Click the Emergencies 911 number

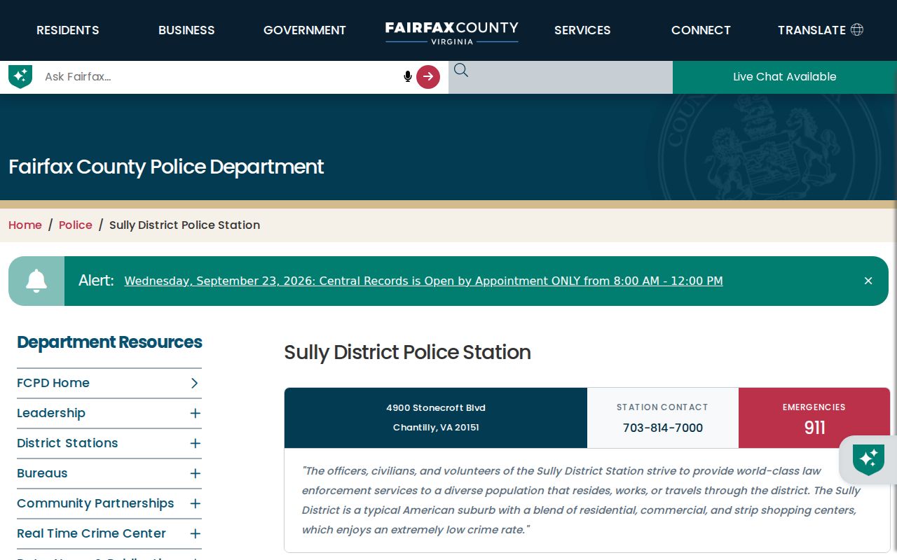[814, 428]
